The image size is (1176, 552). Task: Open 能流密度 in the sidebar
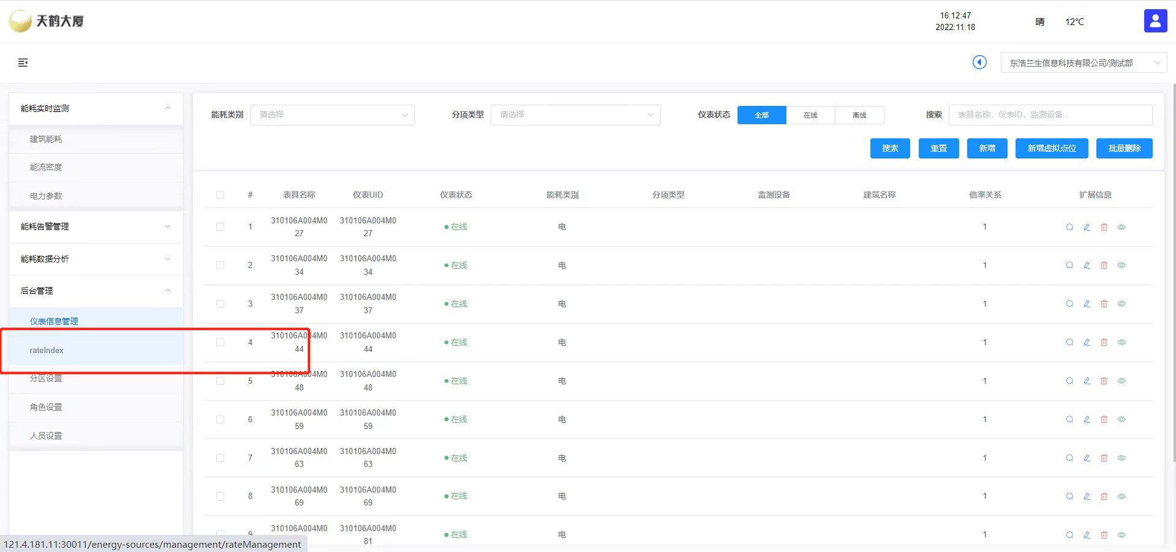pyautogui.click(x=96, y=168)
